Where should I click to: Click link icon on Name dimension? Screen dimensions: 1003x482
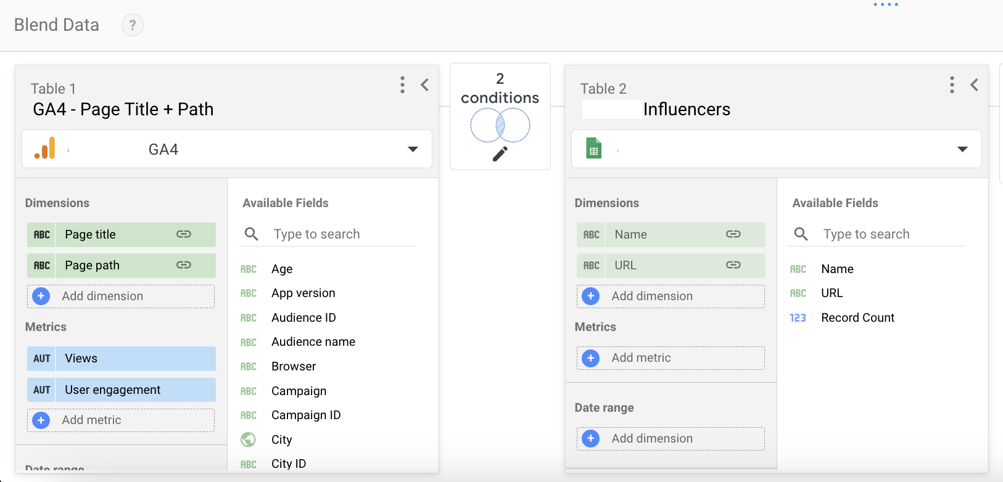point(733,234)
